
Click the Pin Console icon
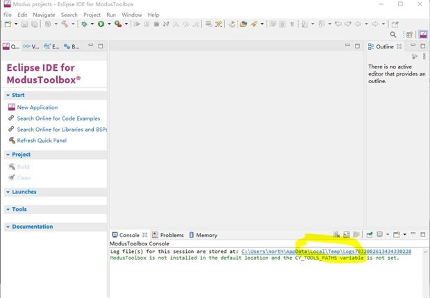pyautogui.click(x=370, y=234)
